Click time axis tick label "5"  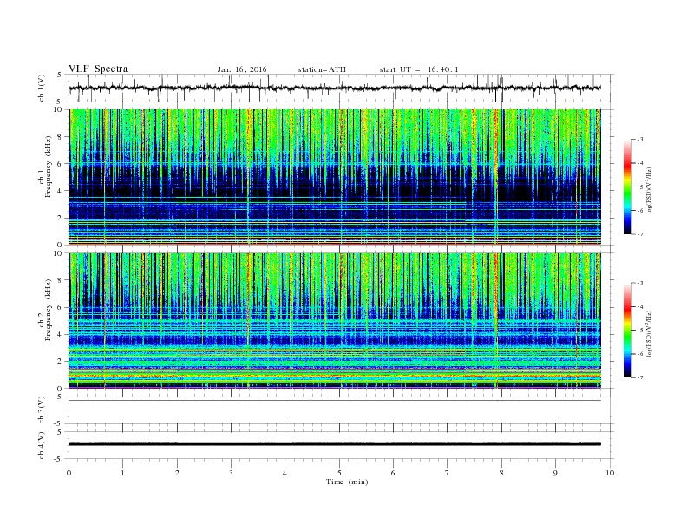click(339, 473)
